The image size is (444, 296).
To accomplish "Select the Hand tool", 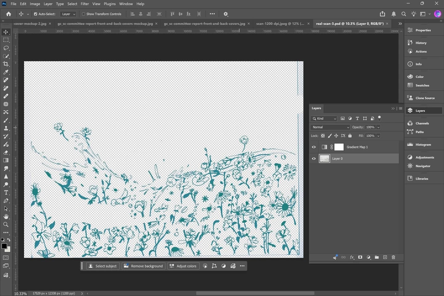I will [6, 216].
